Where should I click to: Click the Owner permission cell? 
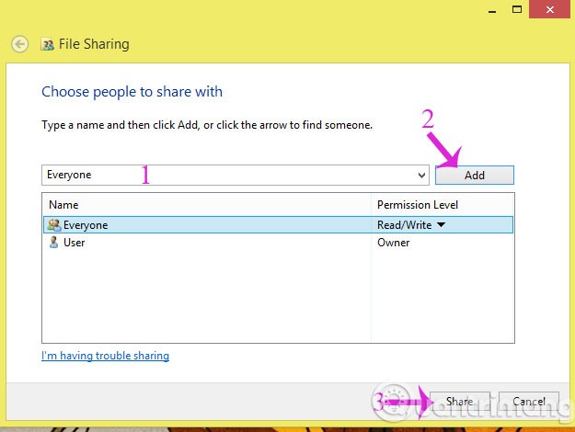(394, 243)
